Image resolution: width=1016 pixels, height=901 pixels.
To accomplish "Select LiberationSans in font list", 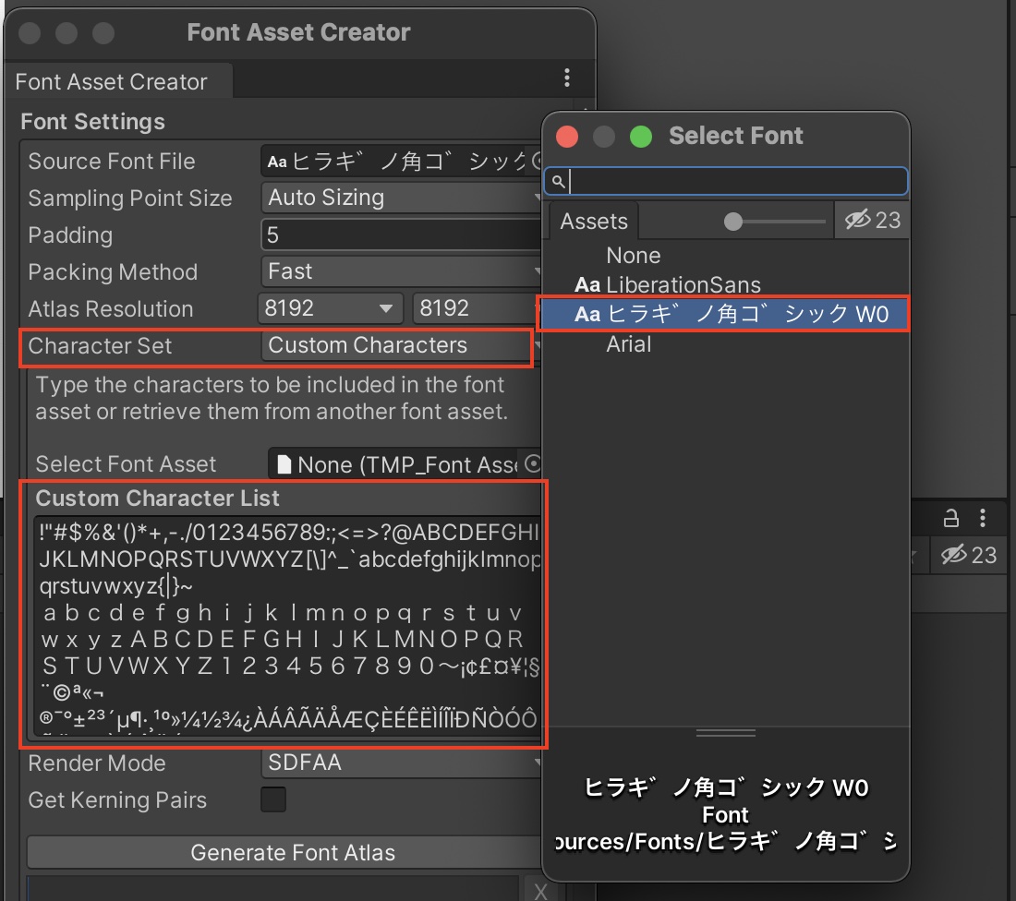I will pos(683,285).
